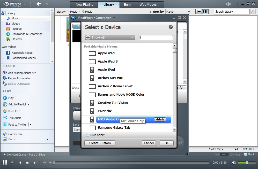Click the Downloads & Recordings sidebar icon
The image size is (258, 169).
tap(8, 34)
